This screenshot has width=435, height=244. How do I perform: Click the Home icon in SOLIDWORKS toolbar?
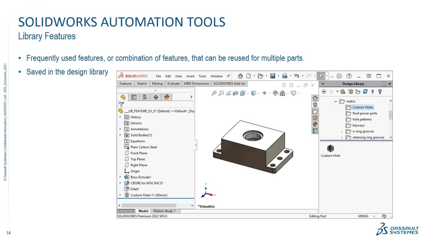click(240, 76)
